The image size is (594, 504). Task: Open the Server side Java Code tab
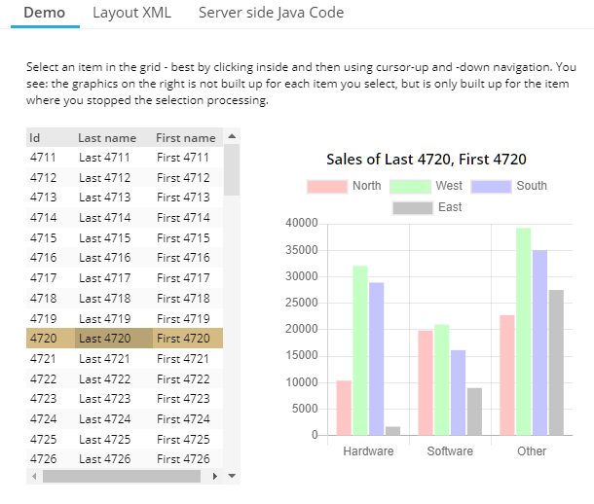[x=271, y=13]
